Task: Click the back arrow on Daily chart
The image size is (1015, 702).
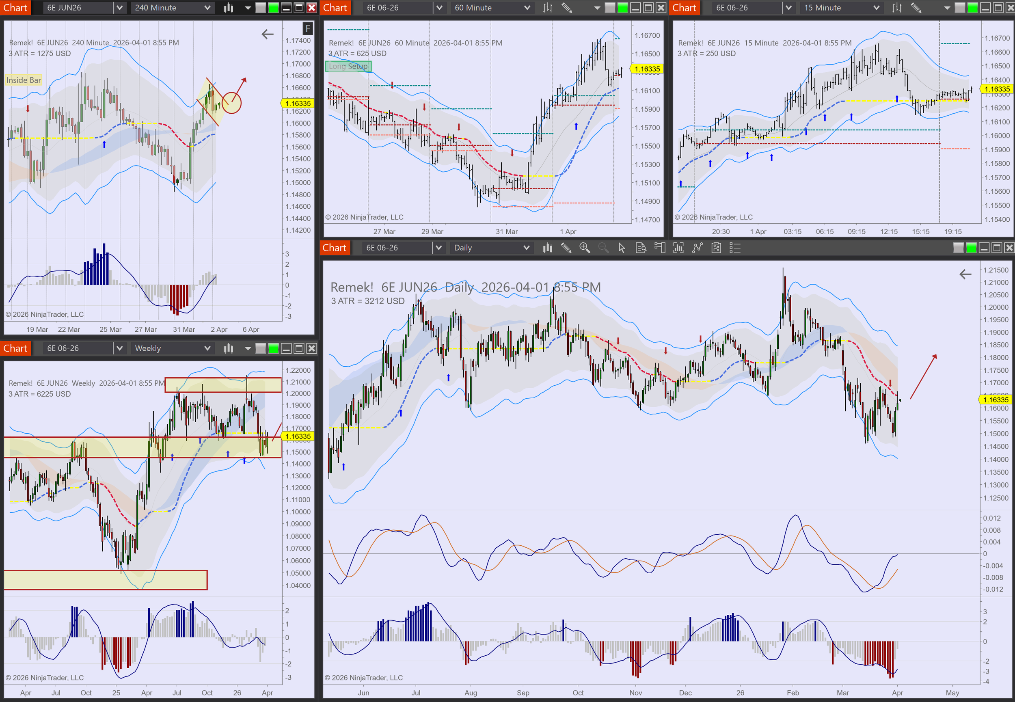Action: tap(965, 274)
